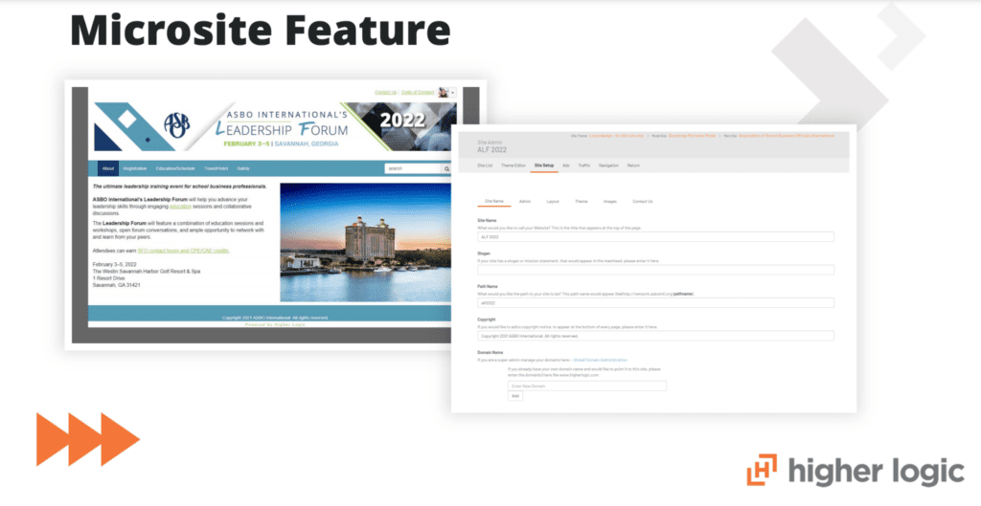This screenshot has width=981, height=506.
Task: Switch to the Theme Editor tab
Action: (x=513, y=165)
